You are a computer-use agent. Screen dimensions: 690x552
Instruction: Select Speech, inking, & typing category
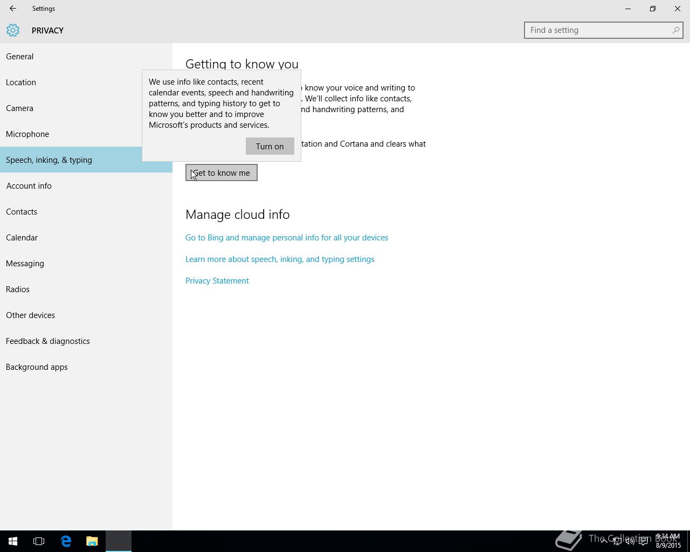[x=86, y=160]
